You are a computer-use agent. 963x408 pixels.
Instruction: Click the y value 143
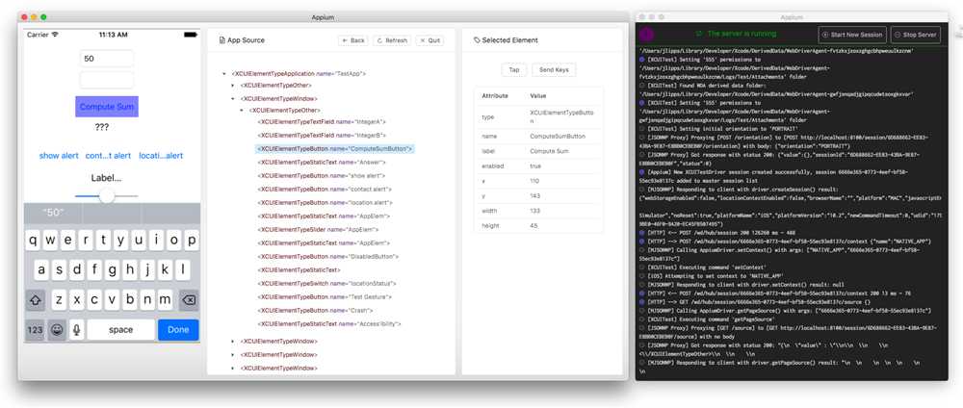click(534, 196)
